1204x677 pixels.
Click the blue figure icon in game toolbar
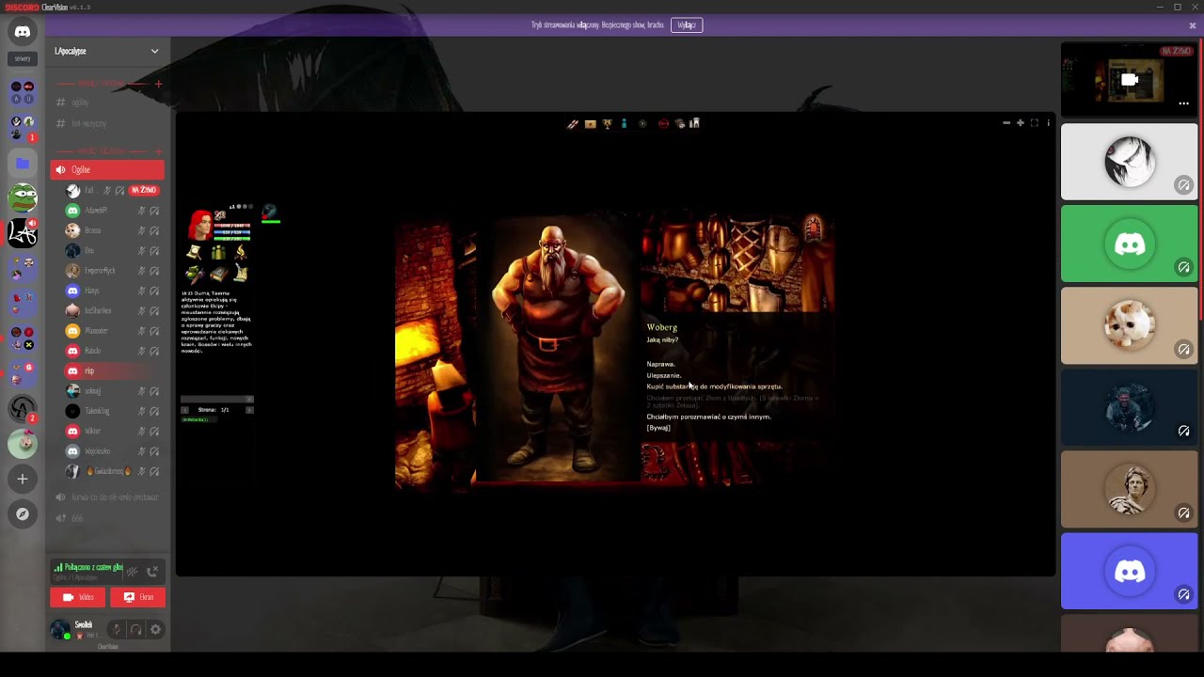624,123
